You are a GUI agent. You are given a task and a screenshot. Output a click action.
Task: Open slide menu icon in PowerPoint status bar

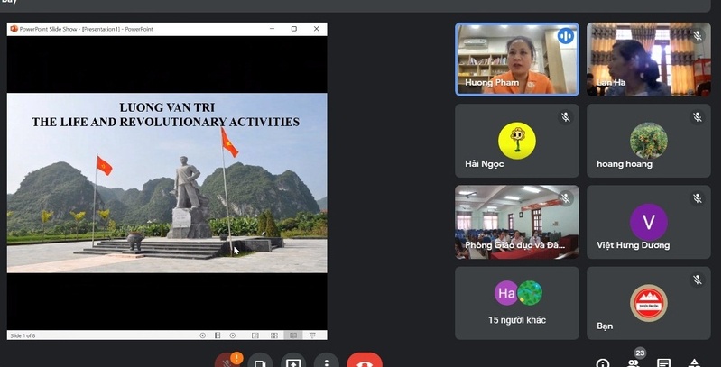click(218, 335)
